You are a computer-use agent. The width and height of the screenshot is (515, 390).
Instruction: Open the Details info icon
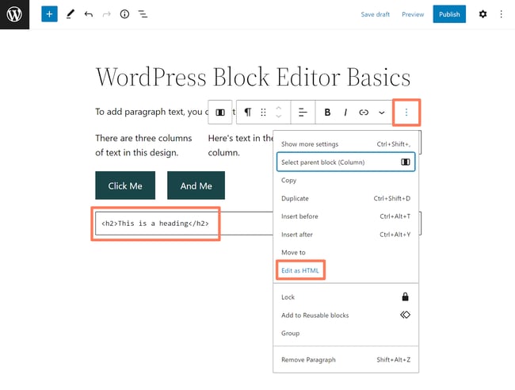click(x=124, y=14)
